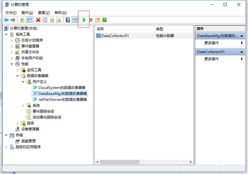Select the 任务计划程序 clock icon
The width and height of the screenshot is (248, 174).
point(18,40)
